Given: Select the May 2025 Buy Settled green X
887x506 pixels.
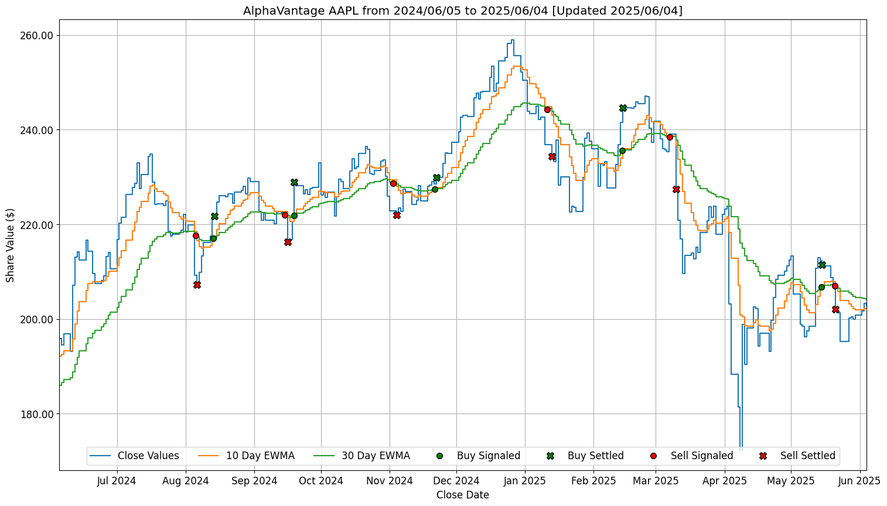Looking at the screenshot, I should [x=822, y=265].
